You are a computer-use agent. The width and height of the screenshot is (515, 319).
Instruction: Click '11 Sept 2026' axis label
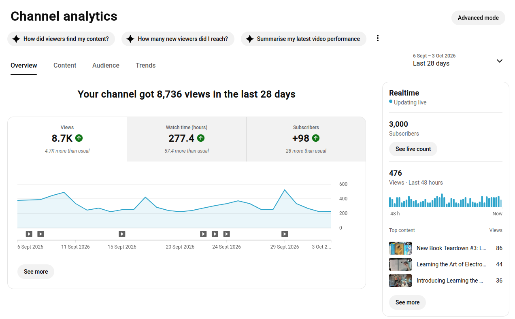[75, 247]
